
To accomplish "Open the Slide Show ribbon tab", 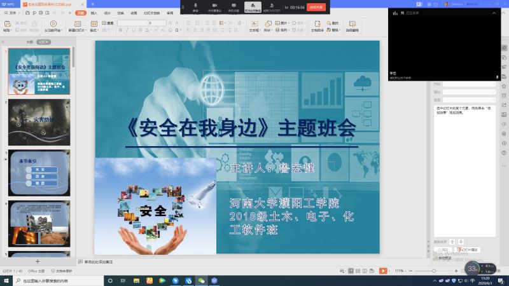I will click(x=151, y=13).
